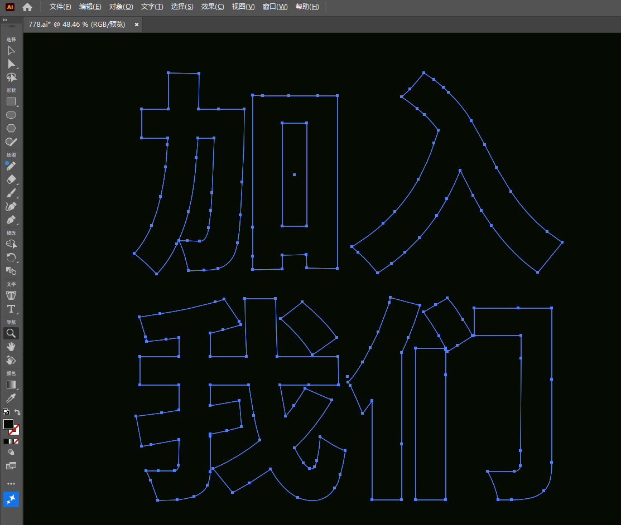This screenshot has height=525, width=621.
Task: Select the Touch Type tool
Action: tap(11, 295)
